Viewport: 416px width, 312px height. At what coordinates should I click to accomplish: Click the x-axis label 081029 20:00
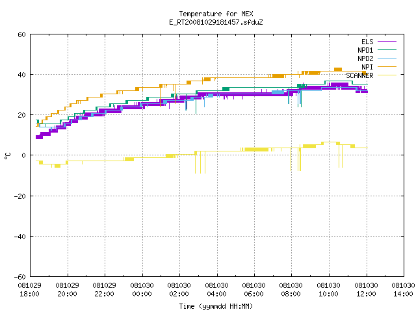(x=68, y=290)
